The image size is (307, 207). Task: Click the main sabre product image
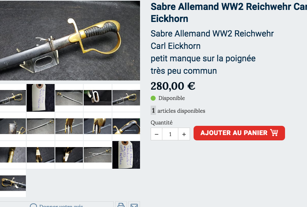(70, 40)
